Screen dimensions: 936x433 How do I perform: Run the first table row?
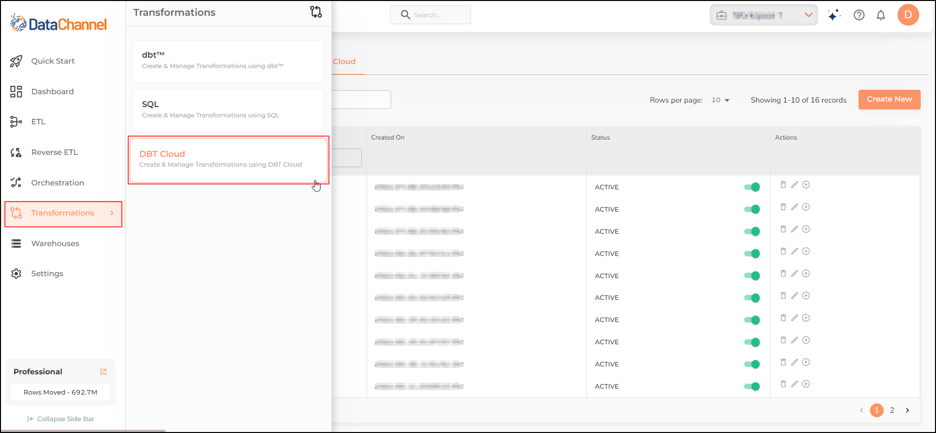[x=806, y=185]
